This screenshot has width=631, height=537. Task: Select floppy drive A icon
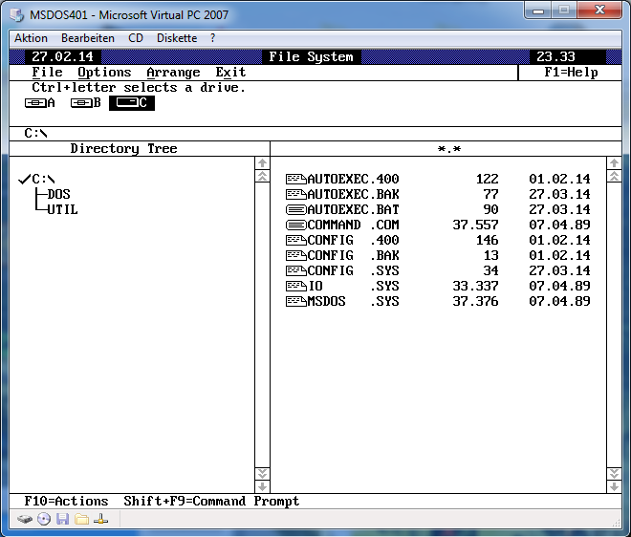pos(39,103)
